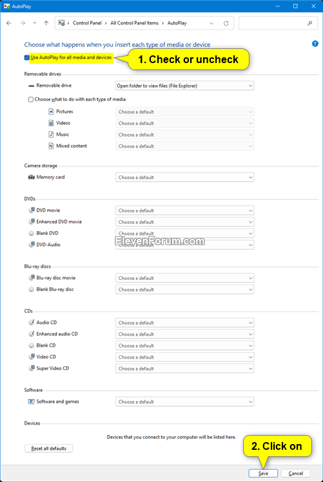323x482 pixels.
Task: Click the Back navigation arrow
Action: point(9,23)
